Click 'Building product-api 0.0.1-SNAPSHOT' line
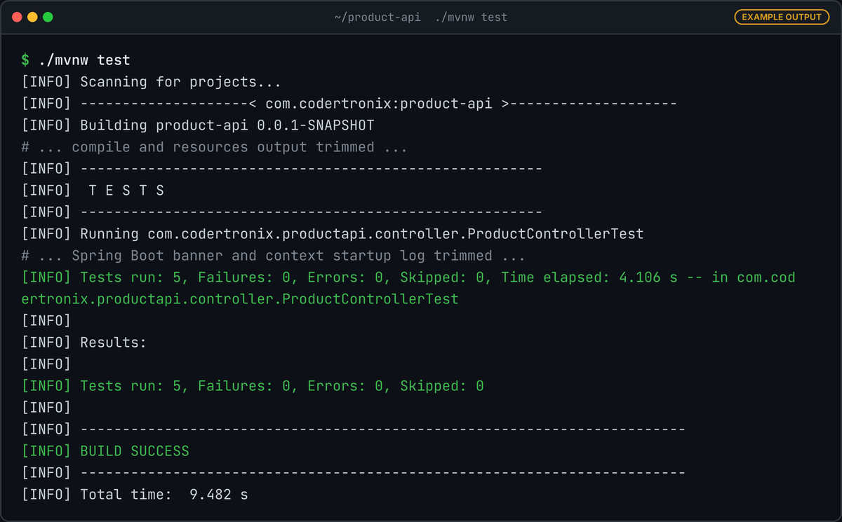 pyautogui.click(x=198, y=125)
